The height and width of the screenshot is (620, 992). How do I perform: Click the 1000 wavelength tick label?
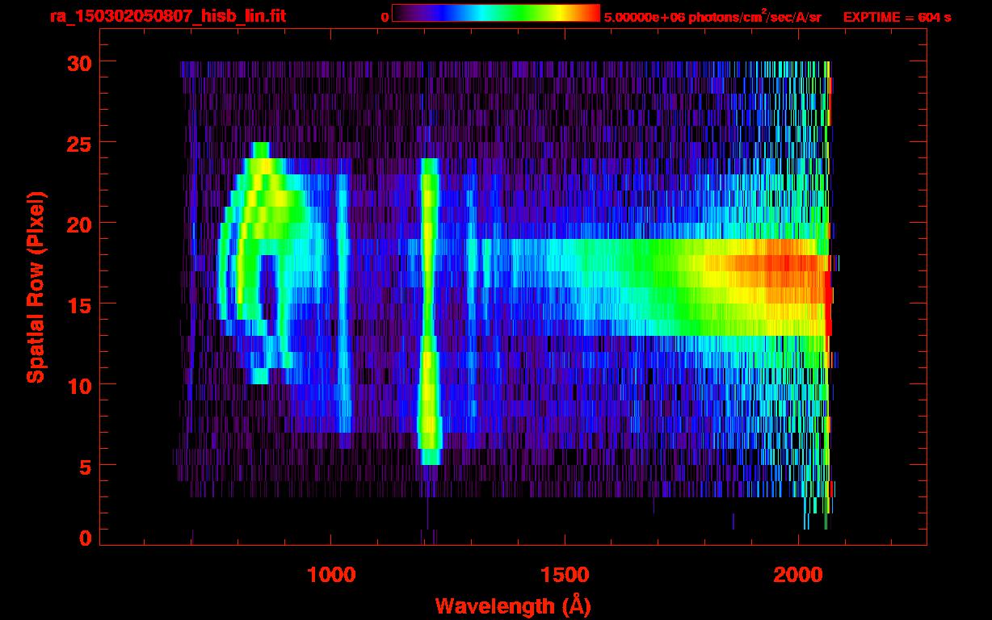(331, 576)
